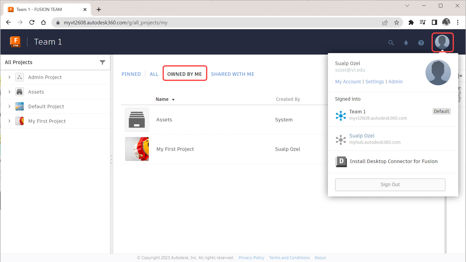Click My First Project thumbnail in list

137,149
